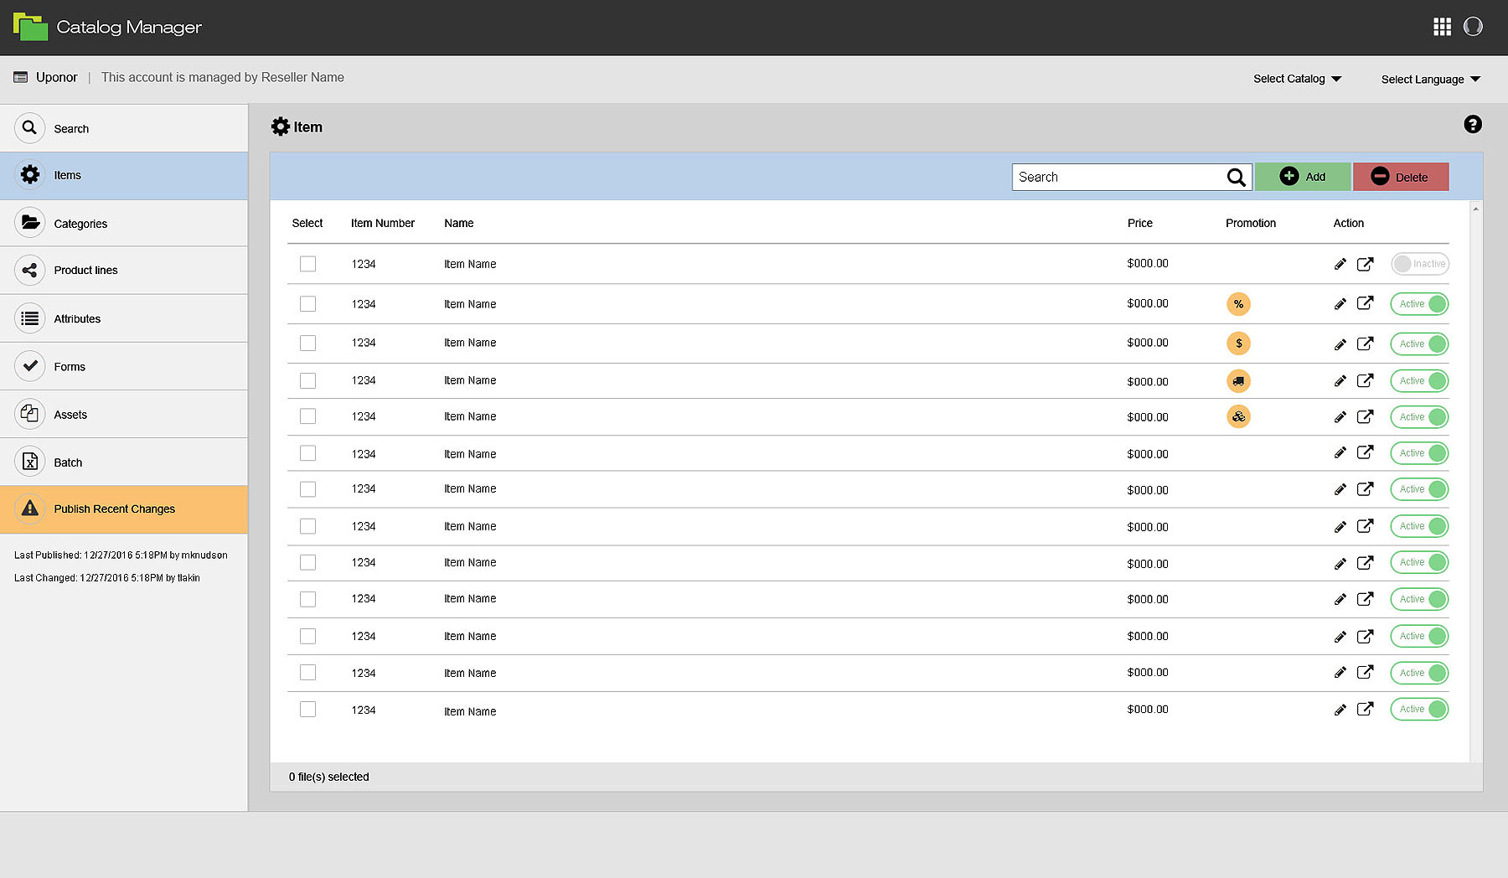Click the Catalog Manager folder logo
1508x878 pixels.
[x=30, y=27]
